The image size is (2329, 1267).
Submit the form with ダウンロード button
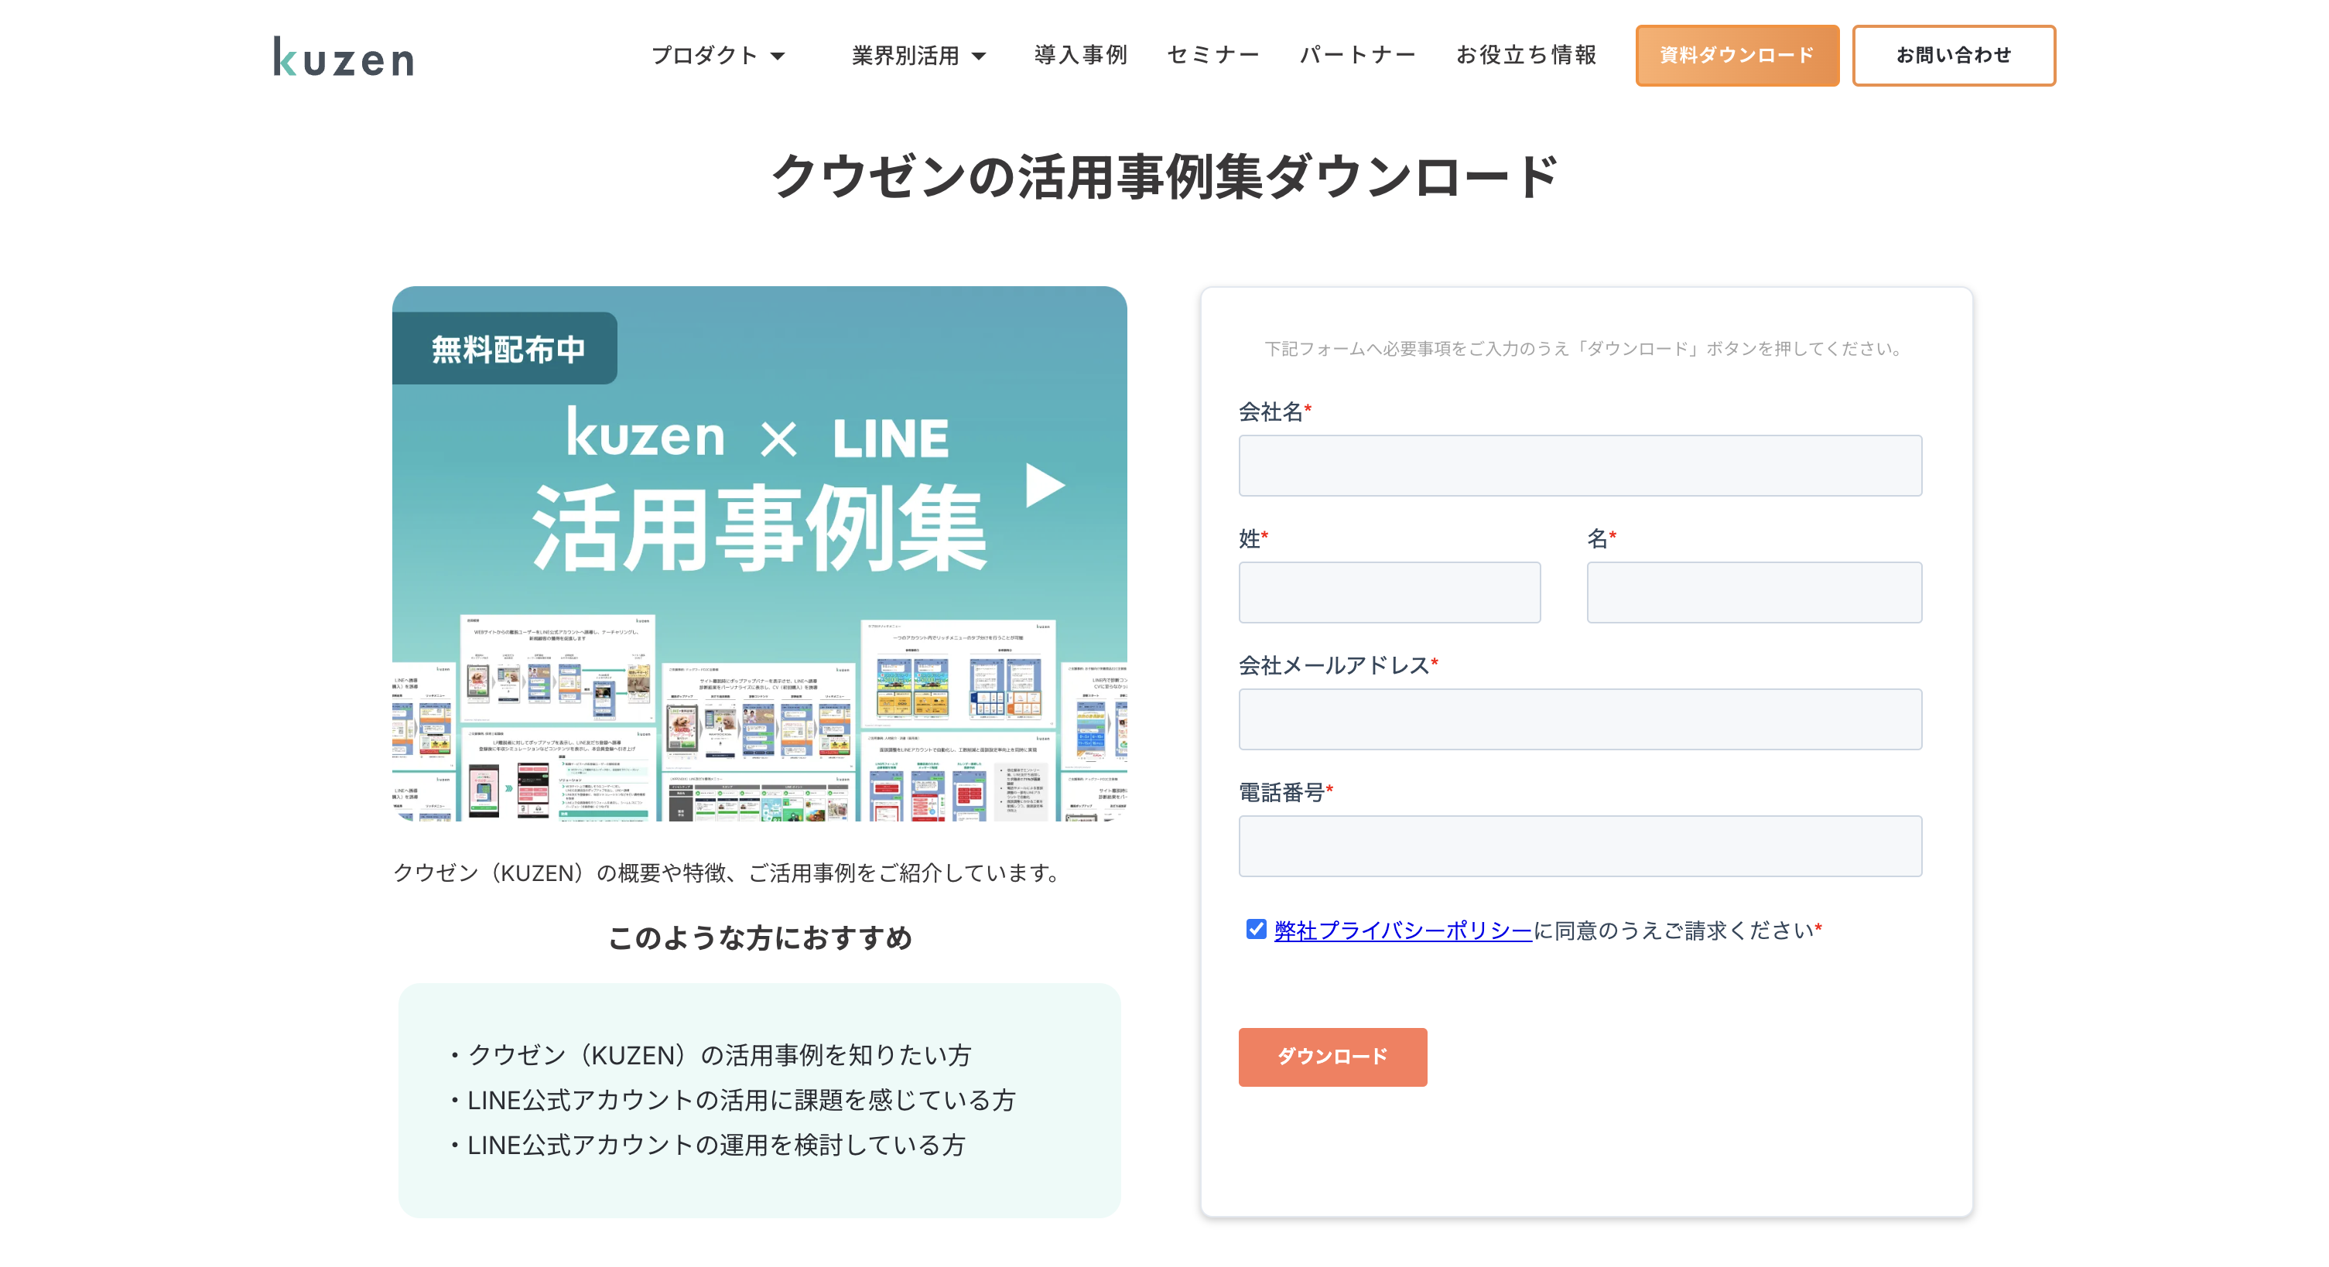pos(1332,1057)
